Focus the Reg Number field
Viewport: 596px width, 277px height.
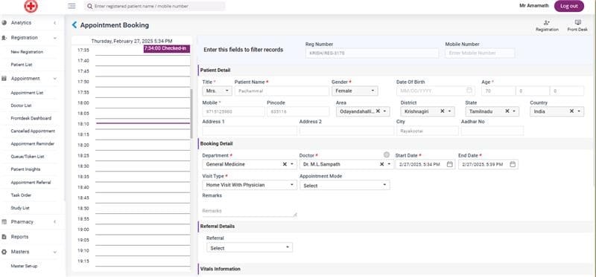372,53
